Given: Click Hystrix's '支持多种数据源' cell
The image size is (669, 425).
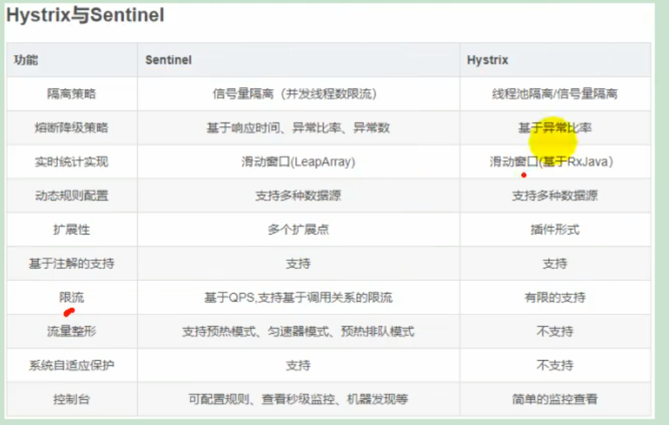Looking at the screenshot, I should click(555, 195).
